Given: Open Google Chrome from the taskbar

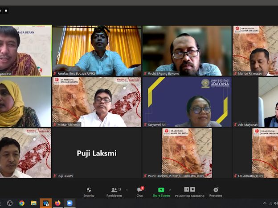Looking at the screenshot, I should [21, 203].
